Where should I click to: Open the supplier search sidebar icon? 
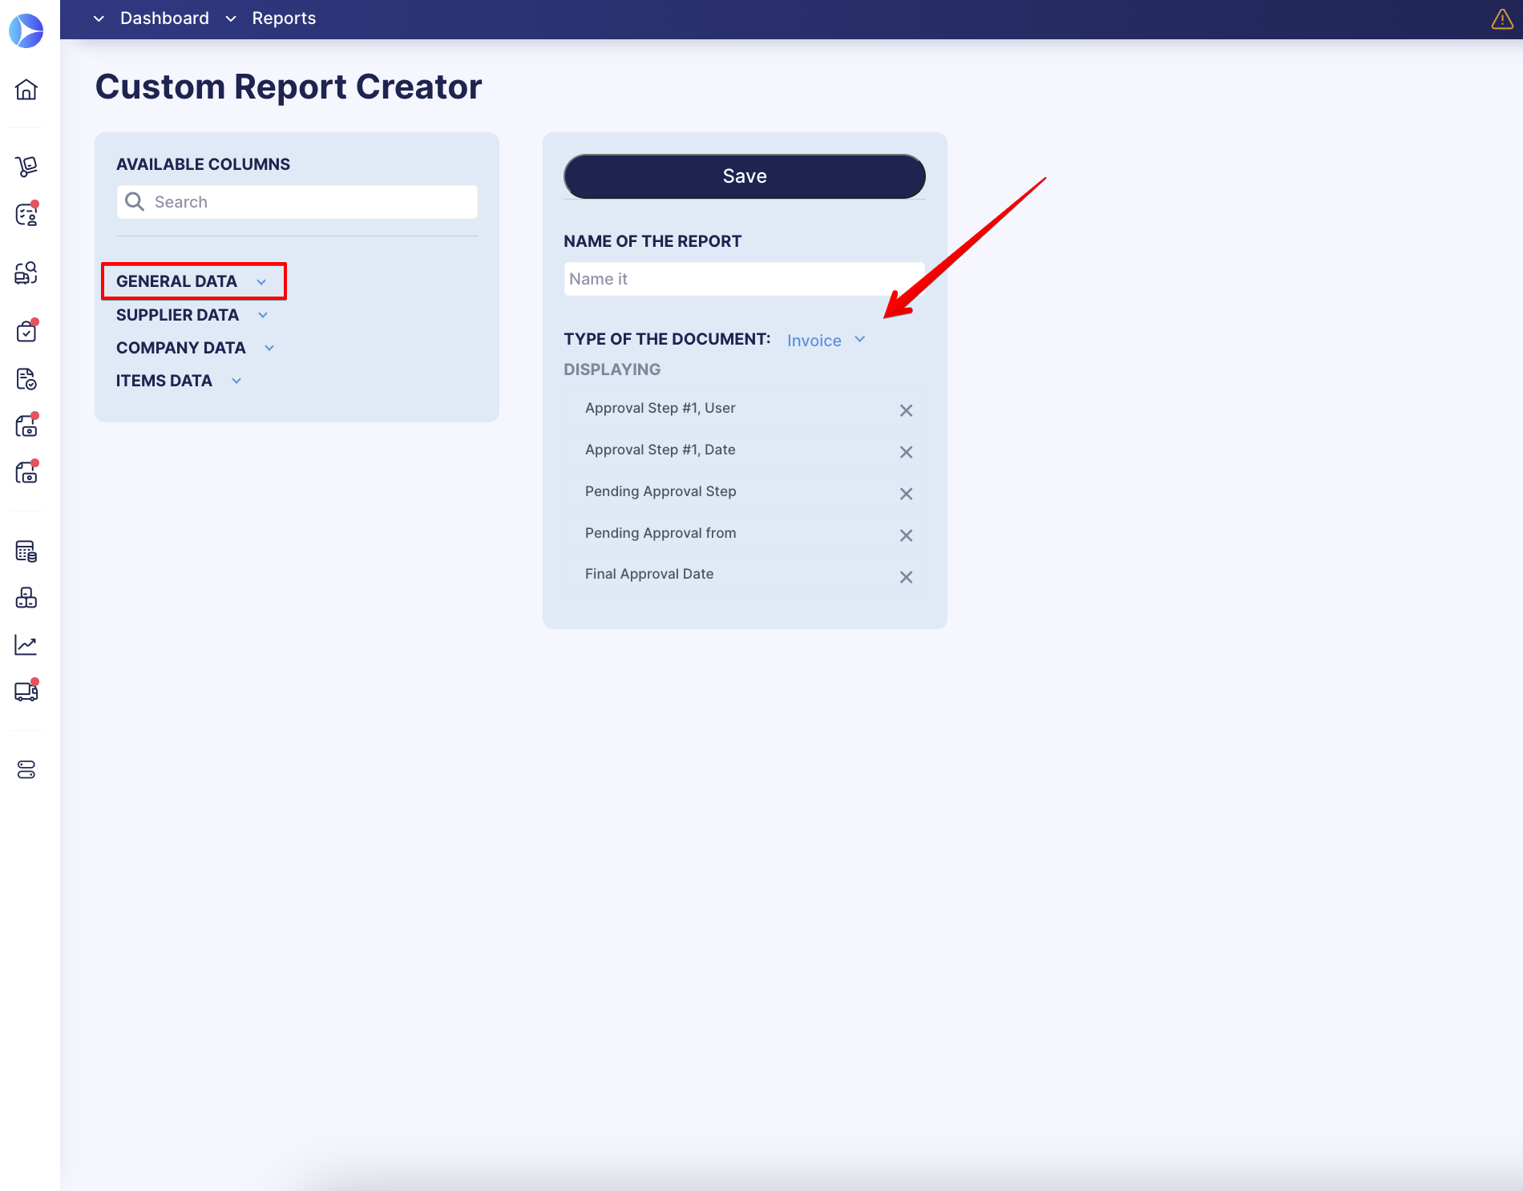tap(26, 273)
